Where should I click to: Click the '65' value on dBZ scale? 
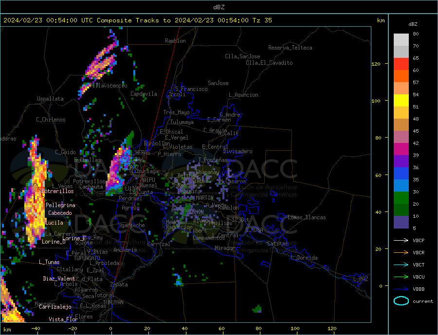(416, 58)
